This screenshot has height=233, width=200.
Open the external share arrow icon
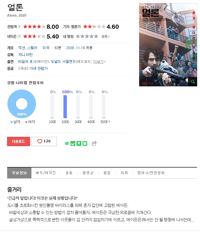pos(94,143)
